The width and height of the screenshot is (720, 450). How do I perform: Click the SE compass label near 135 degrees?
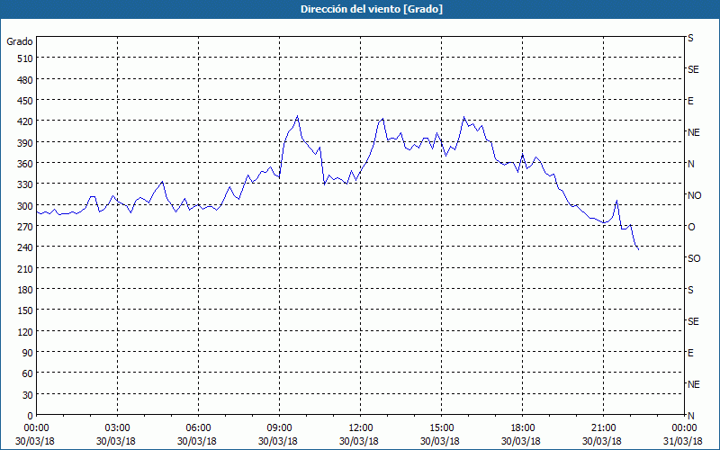click(693, 321)
